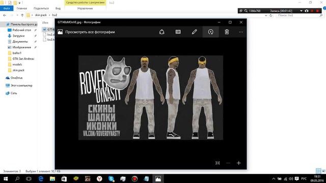Screen dimensions: 326x183
Task: Switch Explorer to large icons view in status bar
Action: pyautogui.click(x=323, y=171)
